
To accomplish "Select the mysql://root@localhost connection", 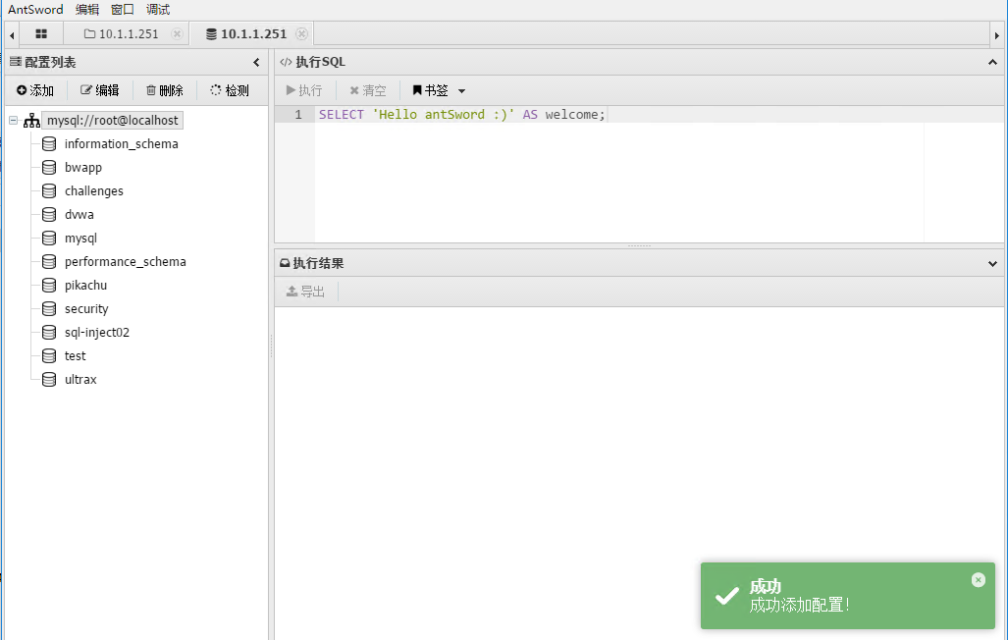I will pos(113,121).
